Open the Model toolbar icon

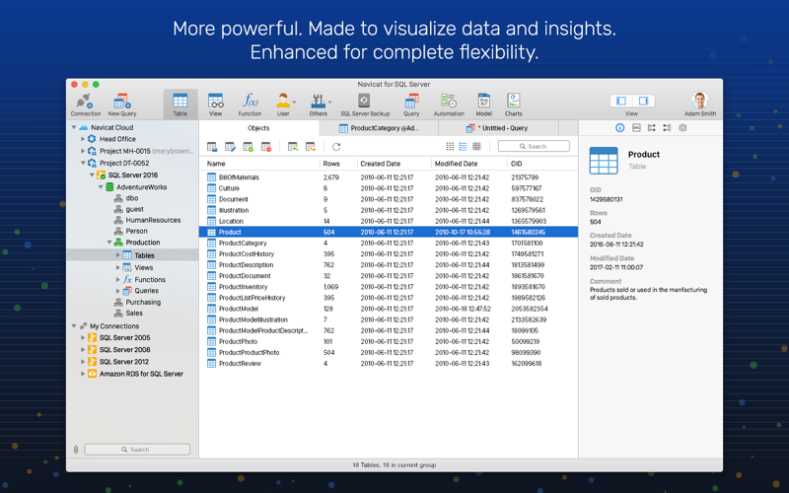click(x=483, y=105)
